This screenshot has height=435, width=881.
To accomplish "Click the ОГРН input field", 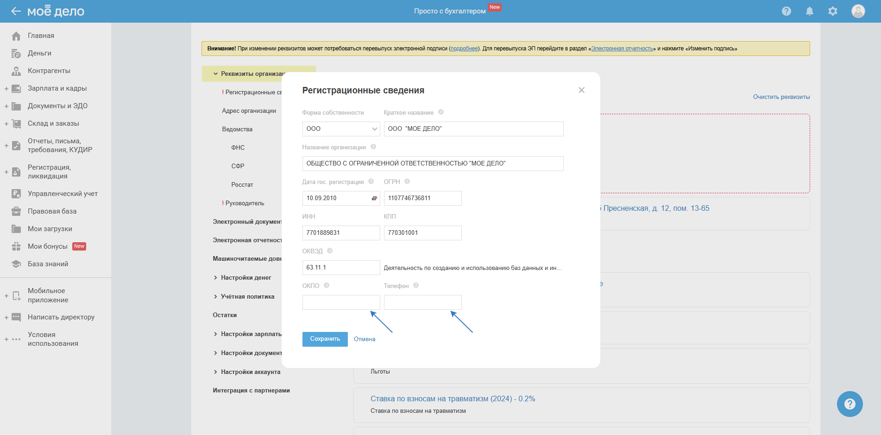I will click(x=422, y=198).
